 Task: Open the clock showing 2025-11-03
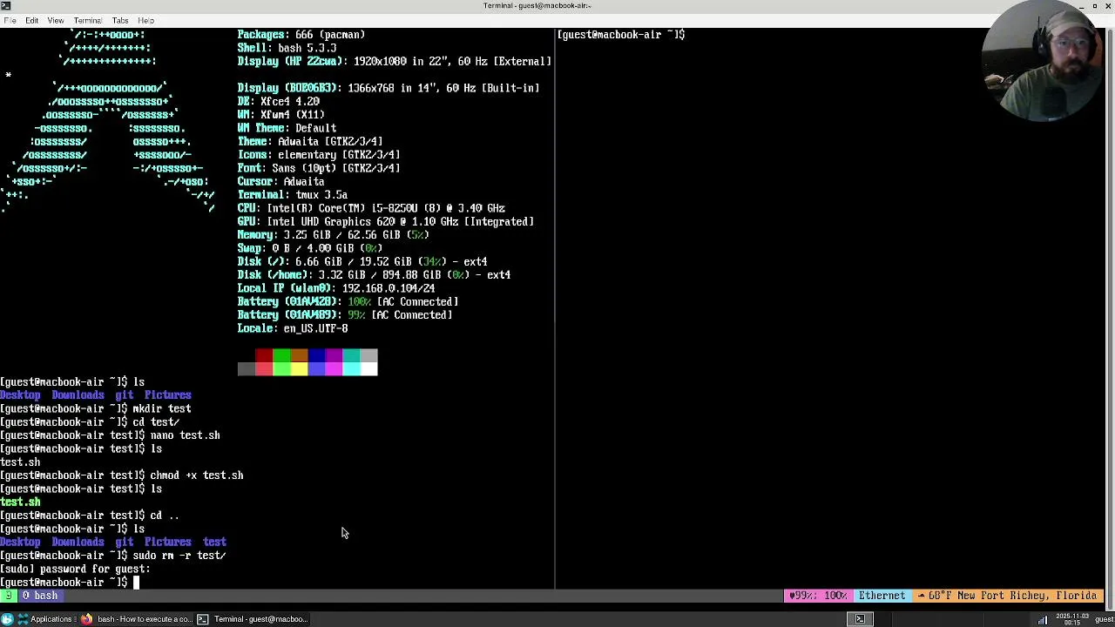1073,619
